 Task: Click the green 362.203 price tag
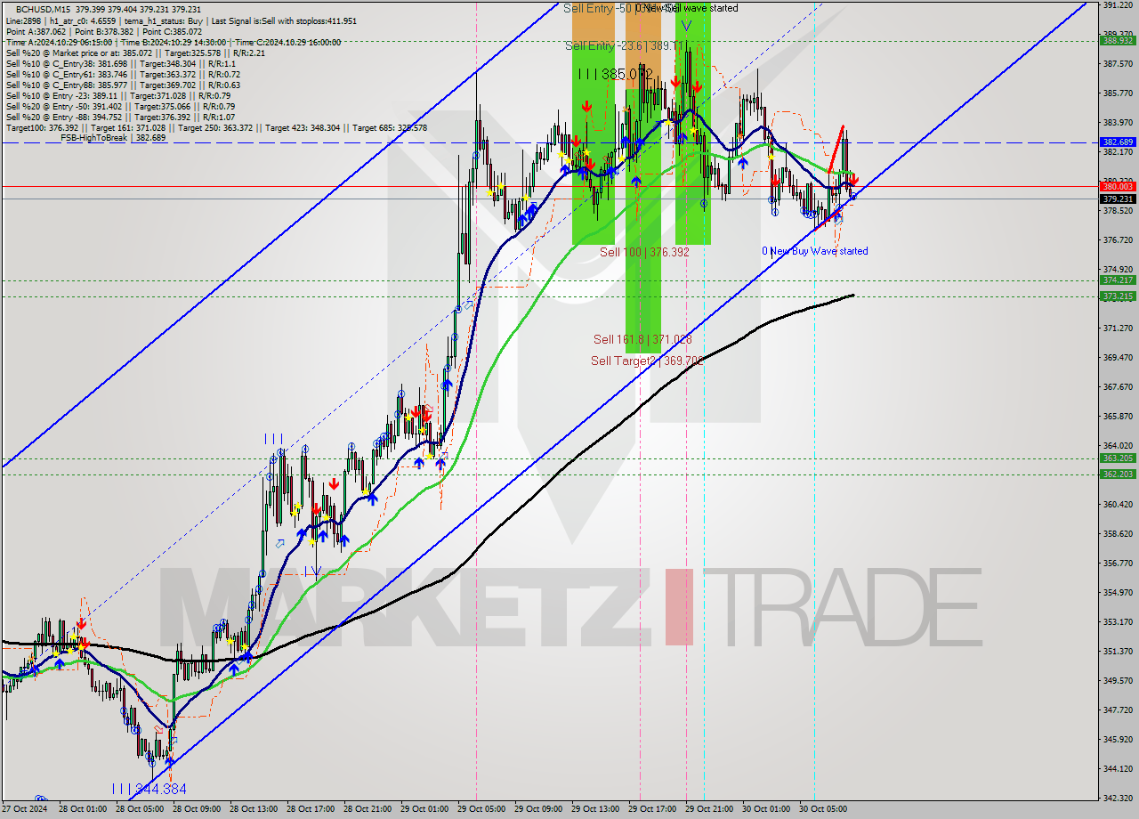pyautogui.click(x=1118, y=474)
